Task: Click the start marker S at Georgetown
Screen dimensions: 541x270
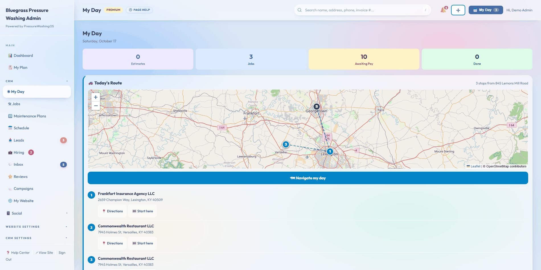Action: click(316, 107)
